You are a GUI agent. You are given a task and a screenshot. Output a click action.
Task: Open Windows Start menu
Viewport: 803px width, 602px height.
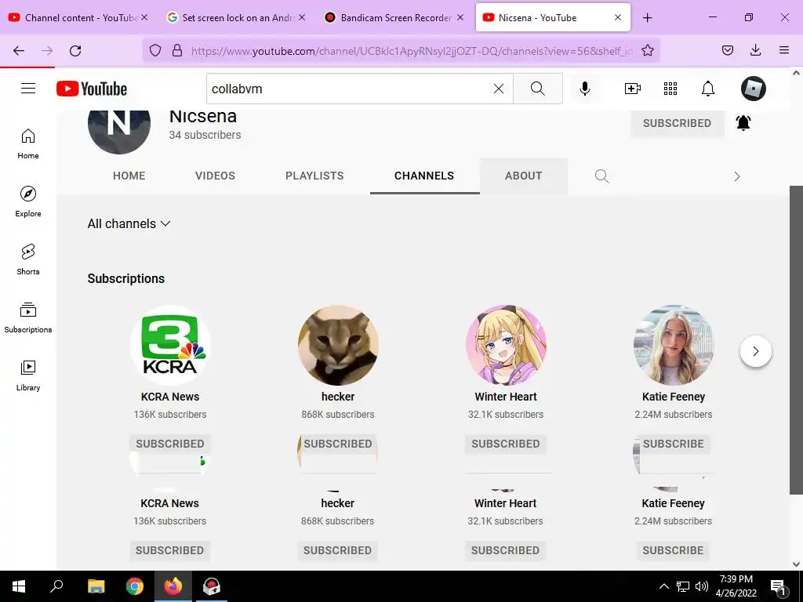pyautogui.click(x=19, y=586)
